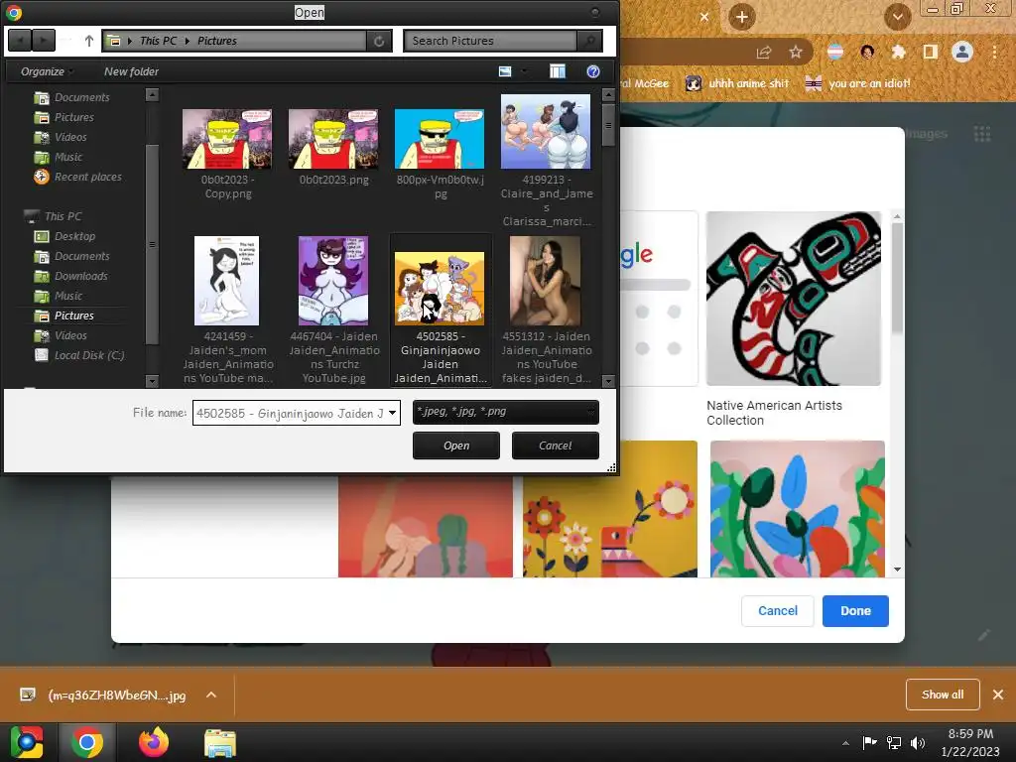Image resolution: width=1016 pixels, height=762 pixels.
Task: Select This PC in navigation pane
Action: coord(52,216)
